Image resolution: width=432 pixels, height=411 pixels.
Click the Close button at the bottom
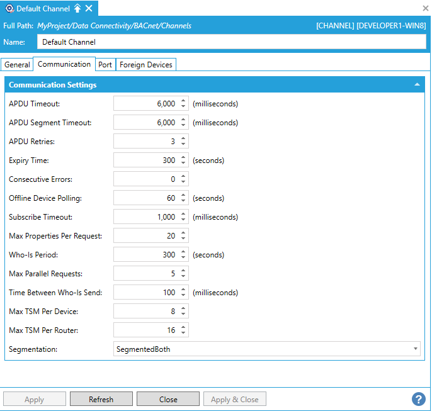[168, 399]
